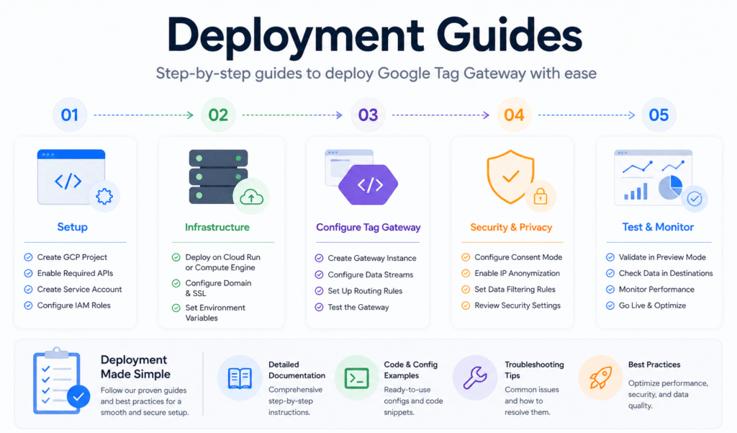Click the Code & Config Examples title
This screenshot has width=737, height=433.
coord(411,370)
